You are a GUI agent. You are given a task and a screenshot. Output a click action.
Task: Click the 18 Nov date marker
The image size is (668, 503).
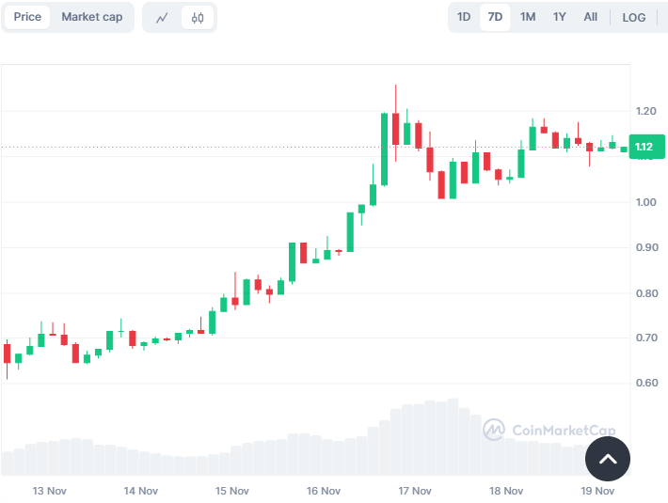pyautogui.click(x=507, y=491)
